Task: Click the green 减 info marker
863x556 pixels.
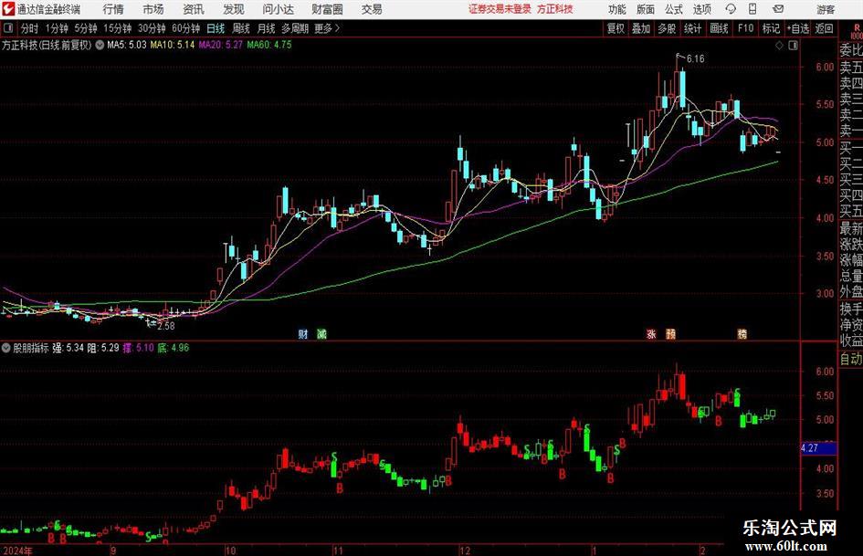Action: (x=321, y=333)
